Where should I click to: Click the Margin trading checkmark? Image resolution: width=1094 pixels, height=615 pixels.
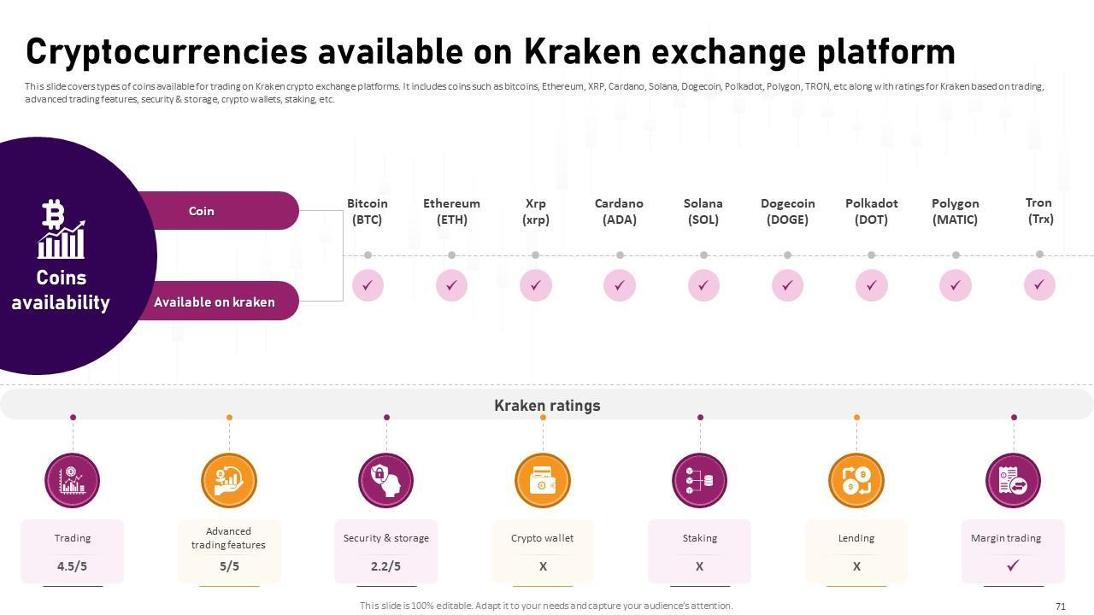(1013, 565)
